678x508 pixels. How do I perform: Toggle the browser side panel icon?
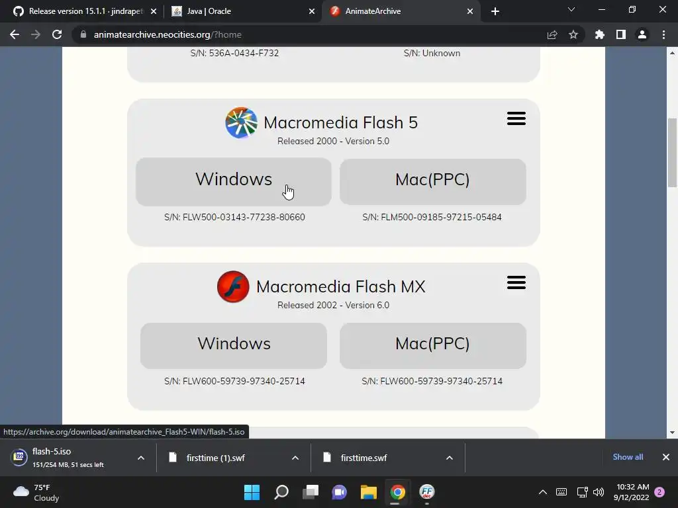[621, 34]
